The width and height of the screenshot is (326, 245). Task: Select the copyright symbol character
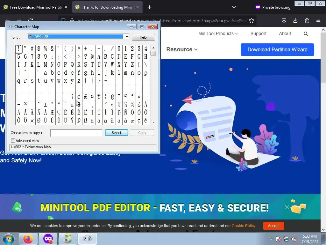(125, 96)
